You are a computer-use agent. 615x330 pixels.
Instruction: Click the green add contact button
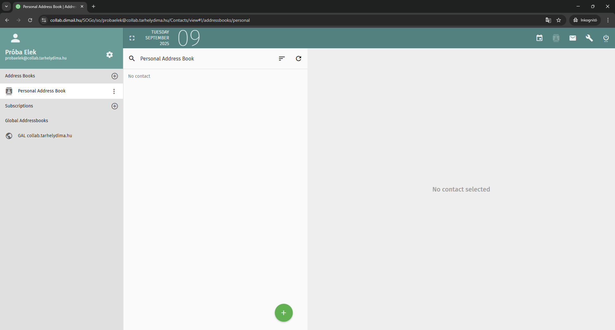283,313
